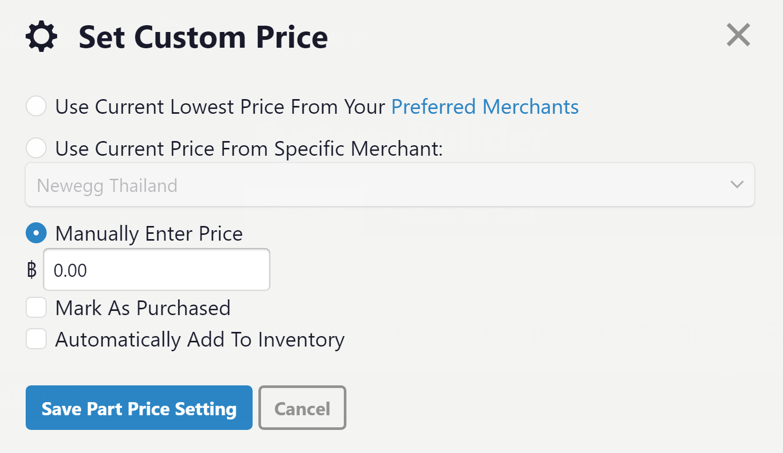Click the gear icon beside Set Custom Price
Viewport: 783px width, 453px height.
point(41,37)
